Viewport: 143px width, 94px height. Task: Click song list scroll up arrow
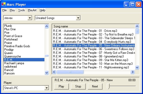pos(137,26)
